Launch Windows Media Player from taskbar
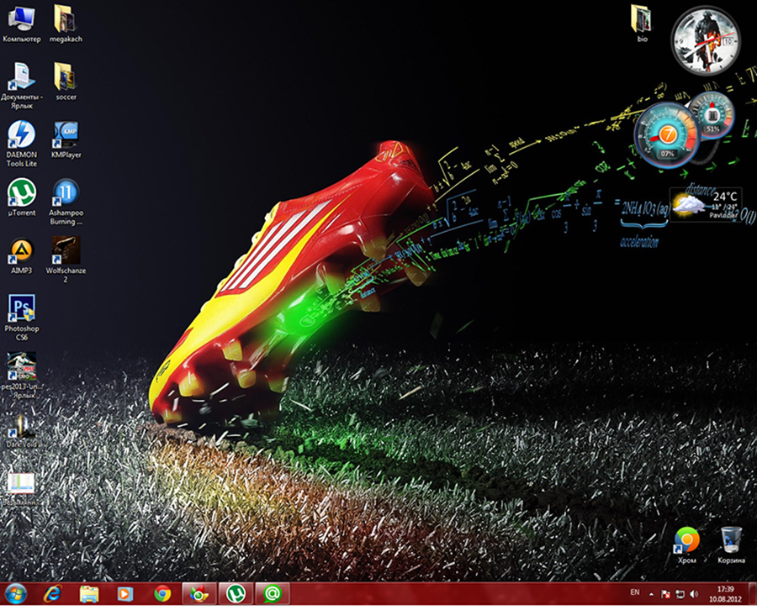The height and width of the screenshot is (610, 757). (125, 594)
